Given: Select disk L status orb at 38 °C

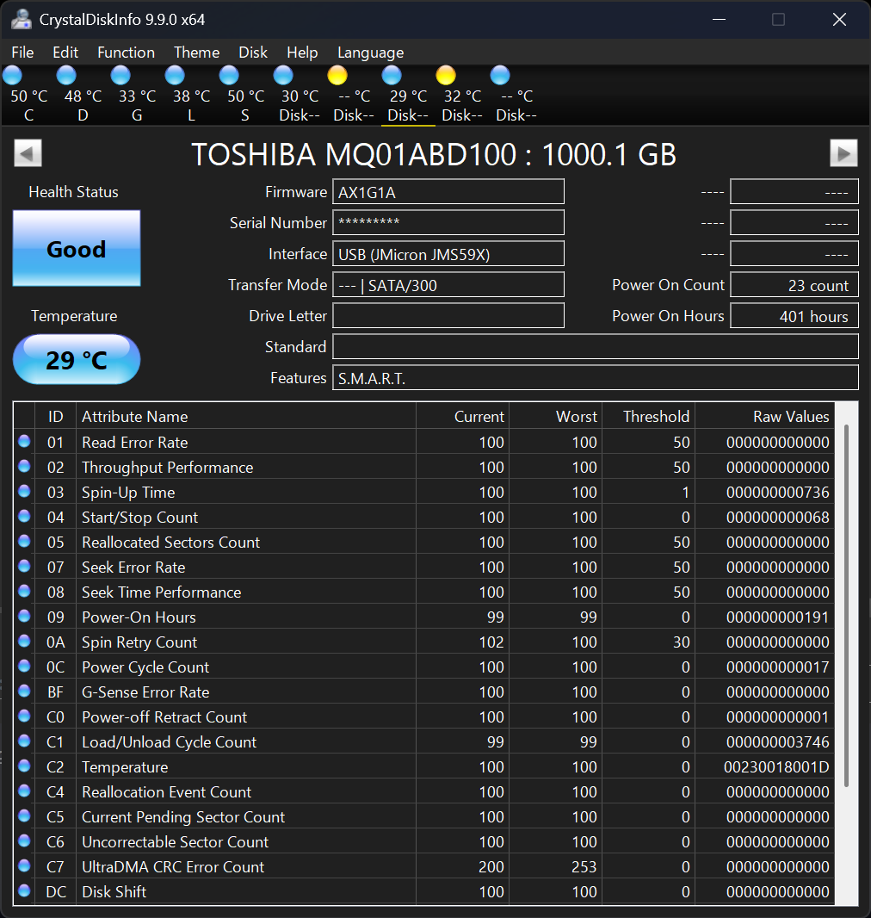Looking at the screenshot, I should tap(175, 76).
